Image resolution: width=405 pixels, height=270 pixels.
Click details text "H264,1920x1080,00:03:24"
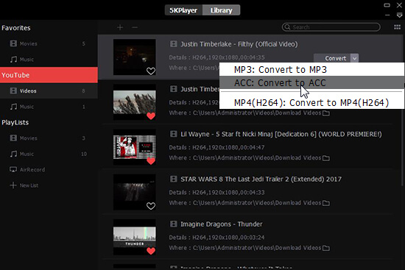pyautogui.click(x=228, y=237)
